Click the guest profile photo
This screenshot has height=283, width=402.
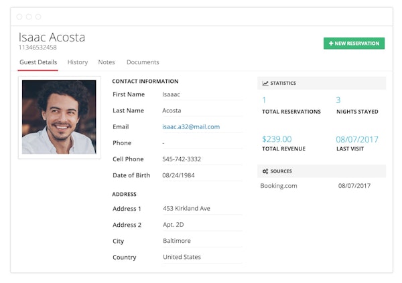tap(59, 117)
